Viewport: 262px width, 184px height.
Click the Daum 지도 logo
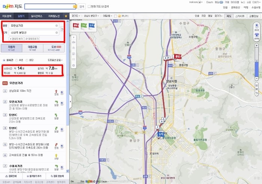point(12,6)
